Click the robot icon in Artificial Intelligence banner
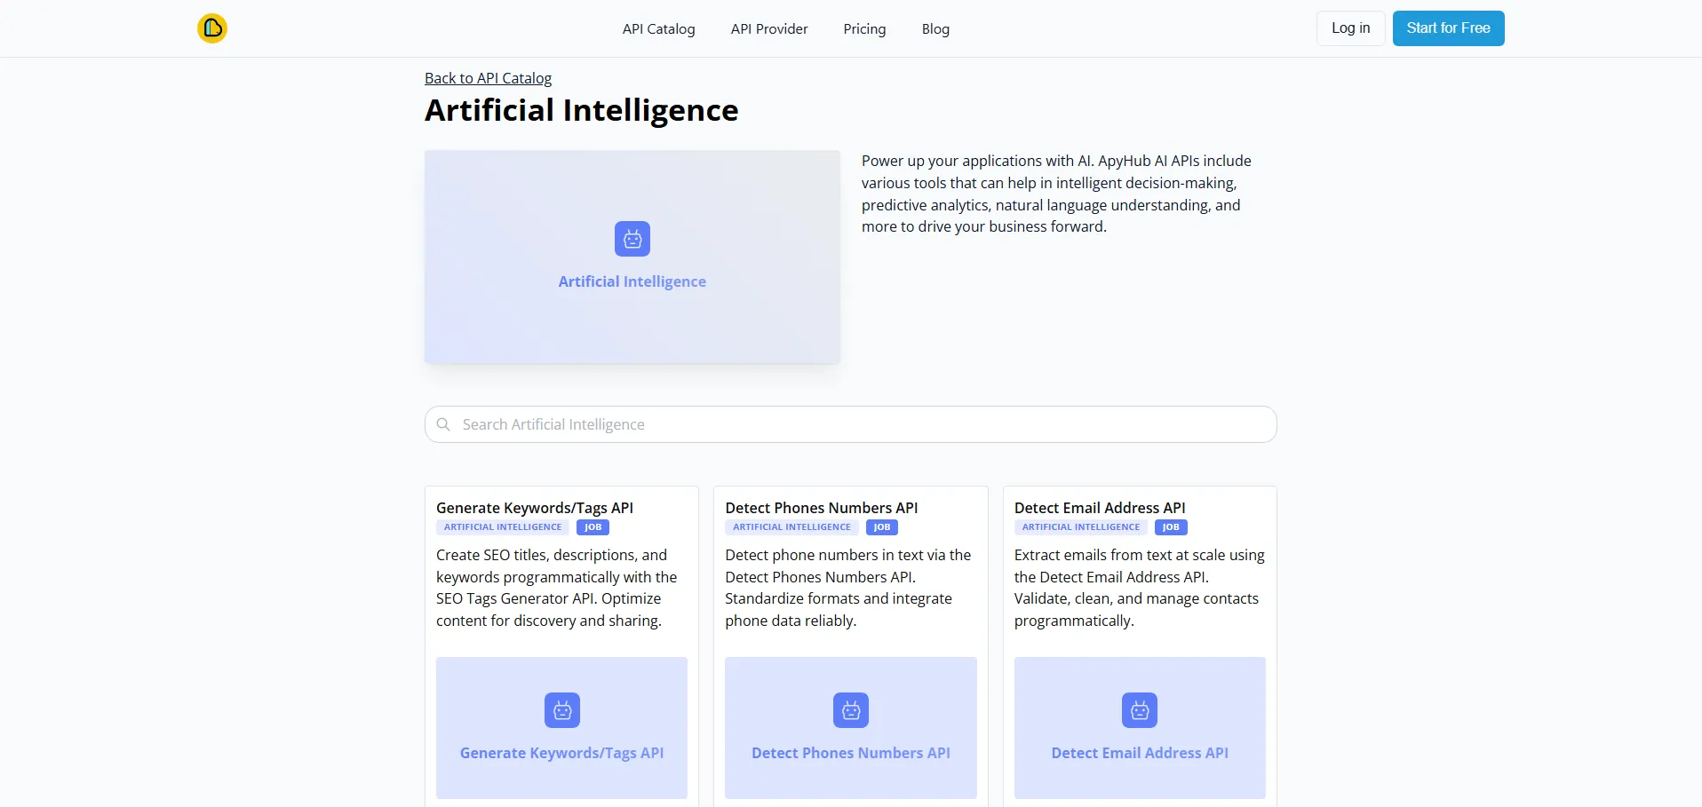Viewport: 1702px width, 807px height. coord(632,239)
